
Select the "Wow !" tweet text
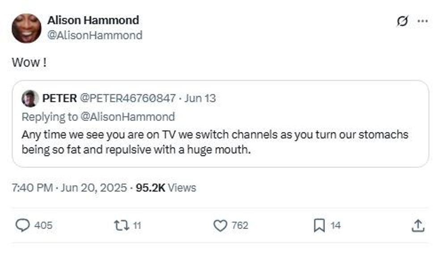(29, 63)
